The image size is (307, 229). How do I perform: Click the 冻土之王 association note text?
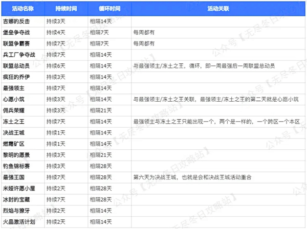tap(217, 122)
